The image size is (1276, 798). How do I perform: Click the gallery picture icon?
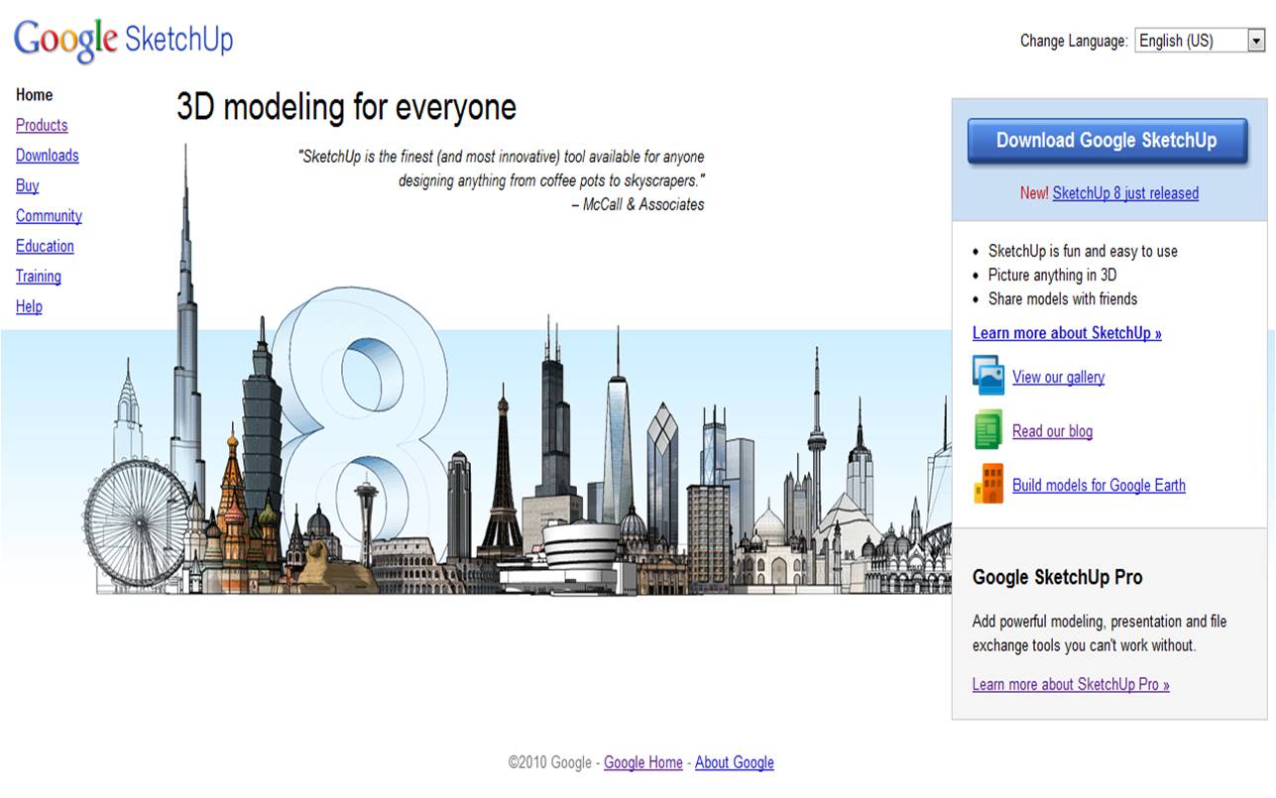click(x=988, y=376)
